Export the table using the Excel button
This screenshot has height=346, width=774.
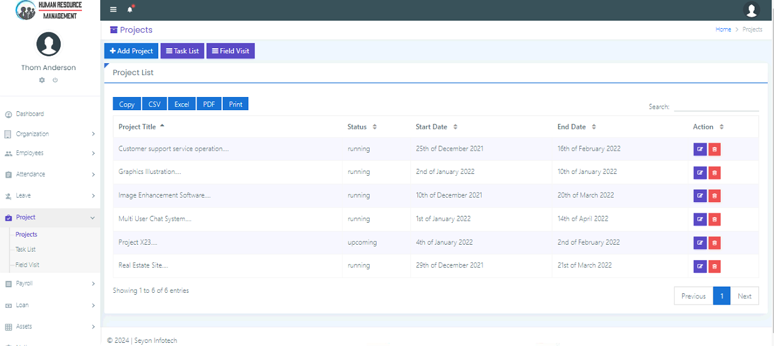click(181, 104)
